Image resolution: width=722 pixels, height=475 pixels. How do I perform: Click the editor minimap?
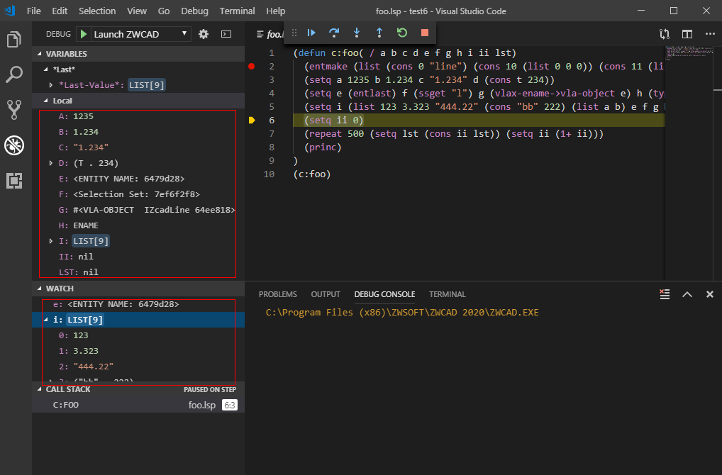(689, 52)
